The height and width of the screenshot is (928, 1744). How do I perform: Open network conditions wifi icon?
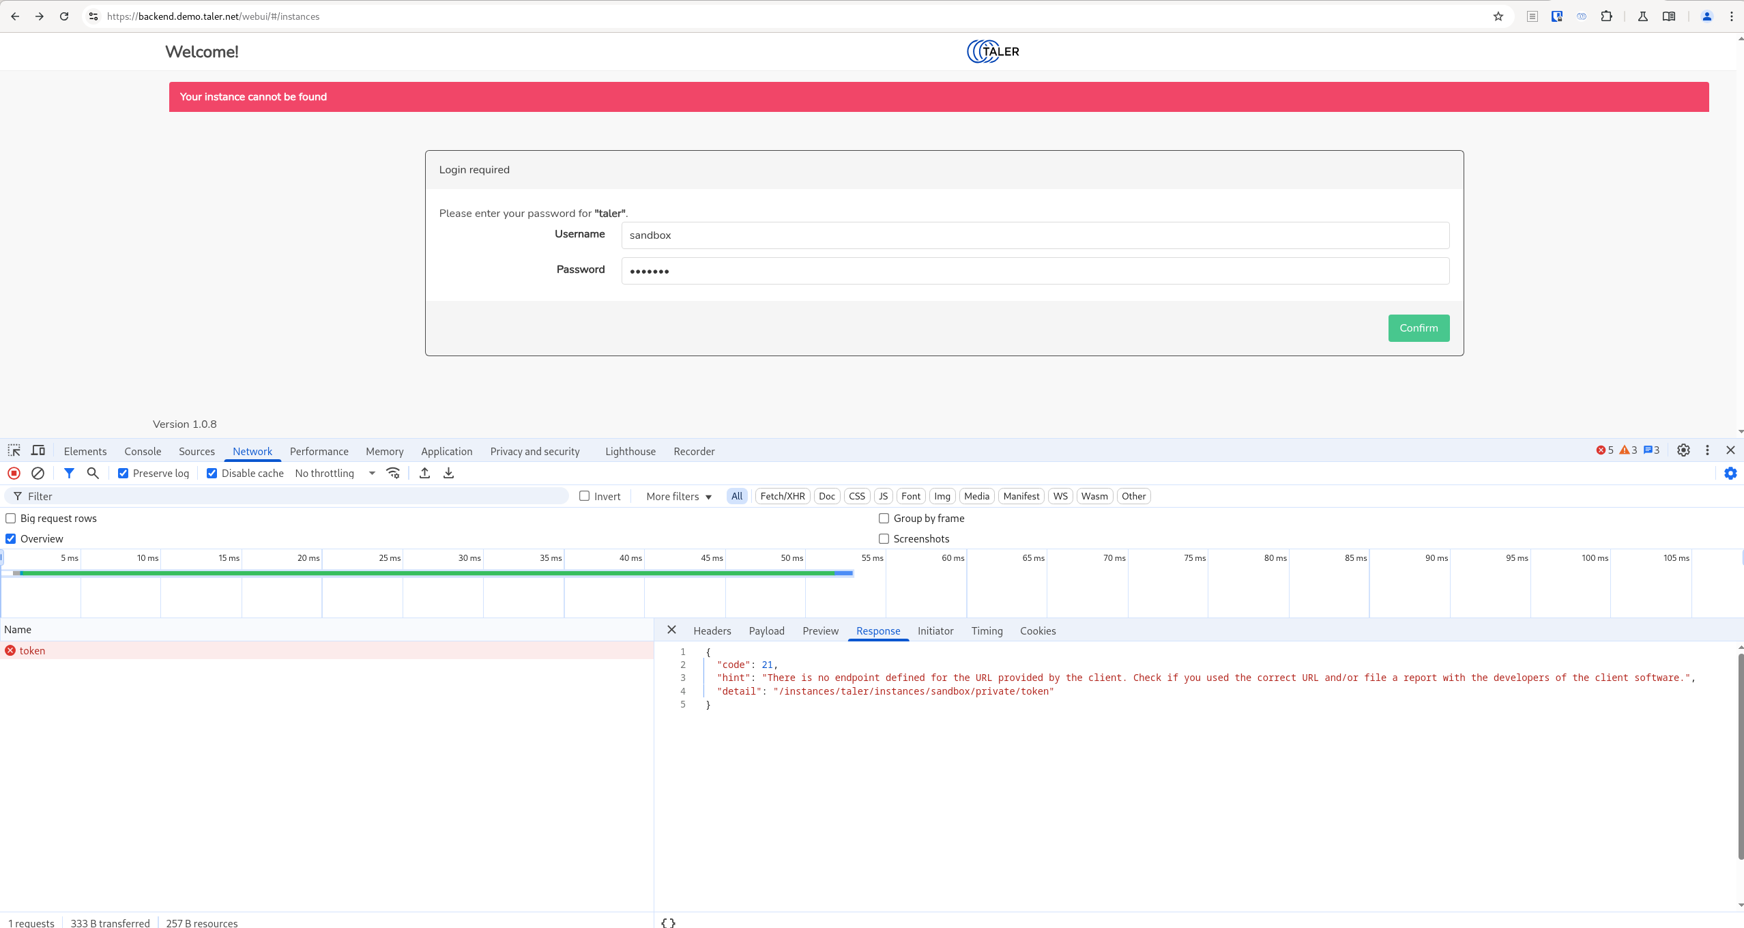coord(393,473)
